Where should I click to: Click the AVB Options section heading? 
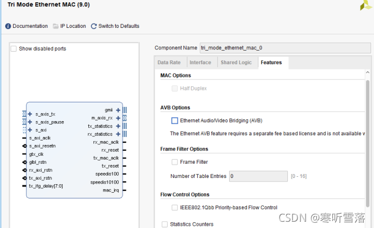(175, 107)
